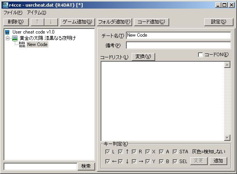Click the code list scrollbar up arrow
This screenshot has height=174, width=237.
coord(227,65)
